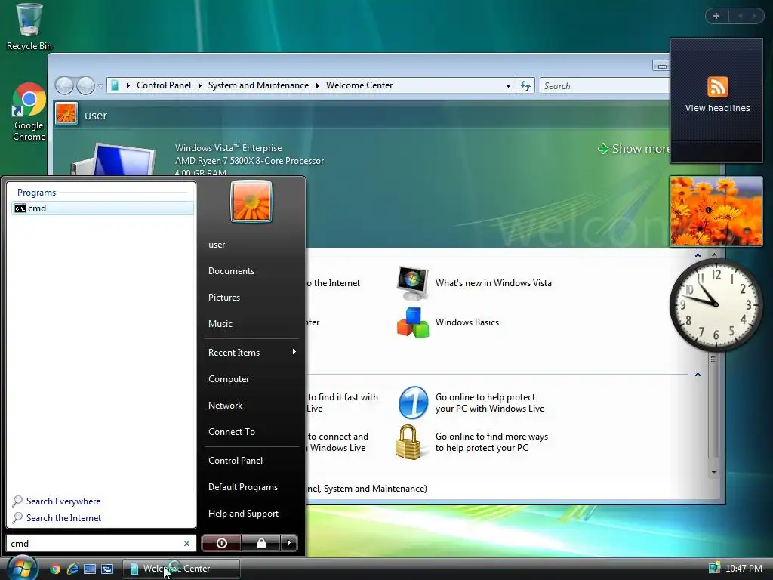
Task: Open Documents from Start menu
Action: coord(231,271)
